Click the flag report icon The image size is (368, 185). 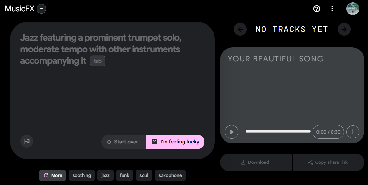(x=27, y=141)
